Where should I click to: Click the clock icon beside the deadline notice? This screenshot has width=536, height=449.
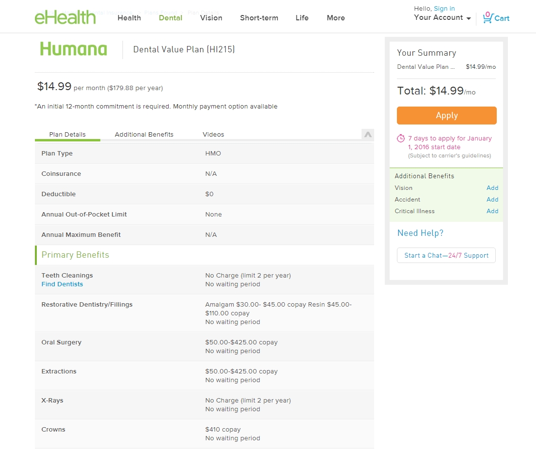point(401,139)
